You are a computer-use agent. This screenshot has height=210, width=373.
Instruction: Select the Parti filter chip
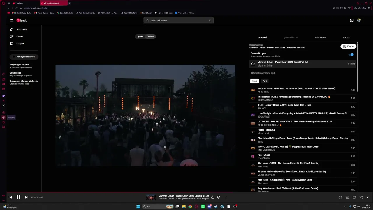(x=265, y=81)
